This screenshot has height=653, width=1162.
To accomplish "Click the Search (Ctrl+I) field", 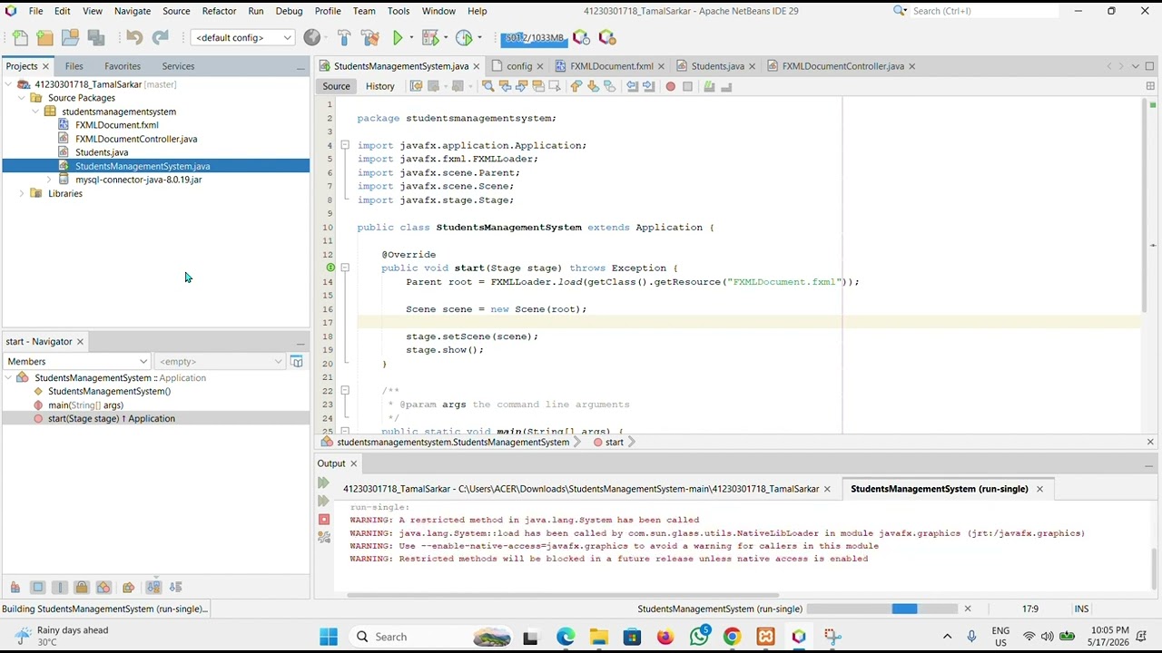I will click(983, 11).
